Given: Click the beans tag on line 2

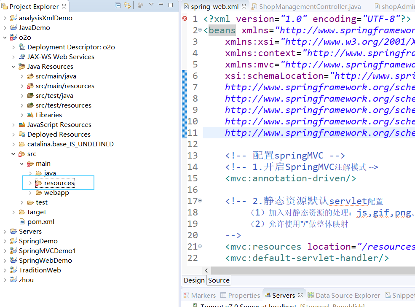Looking at the screenshot, I should 222,30.
